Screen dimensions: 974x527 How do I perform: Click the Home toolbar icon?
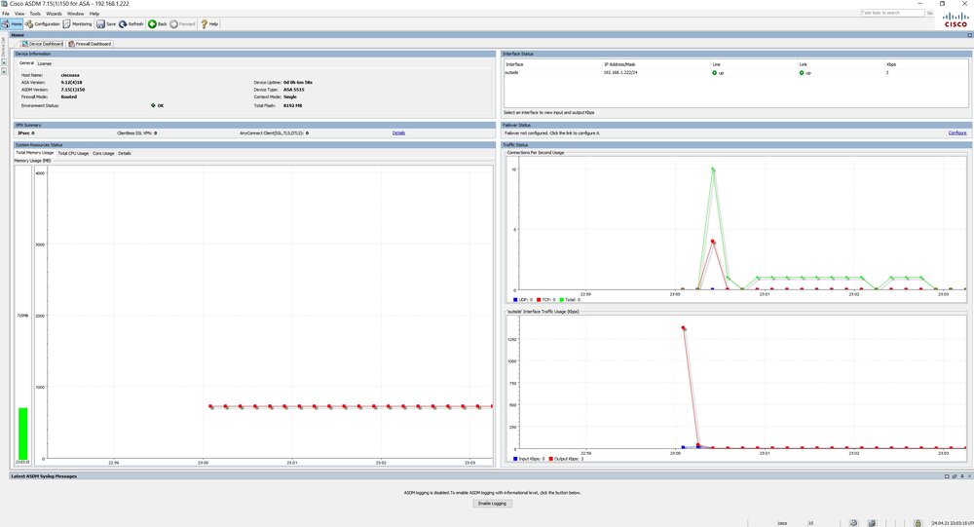point(12,23)
